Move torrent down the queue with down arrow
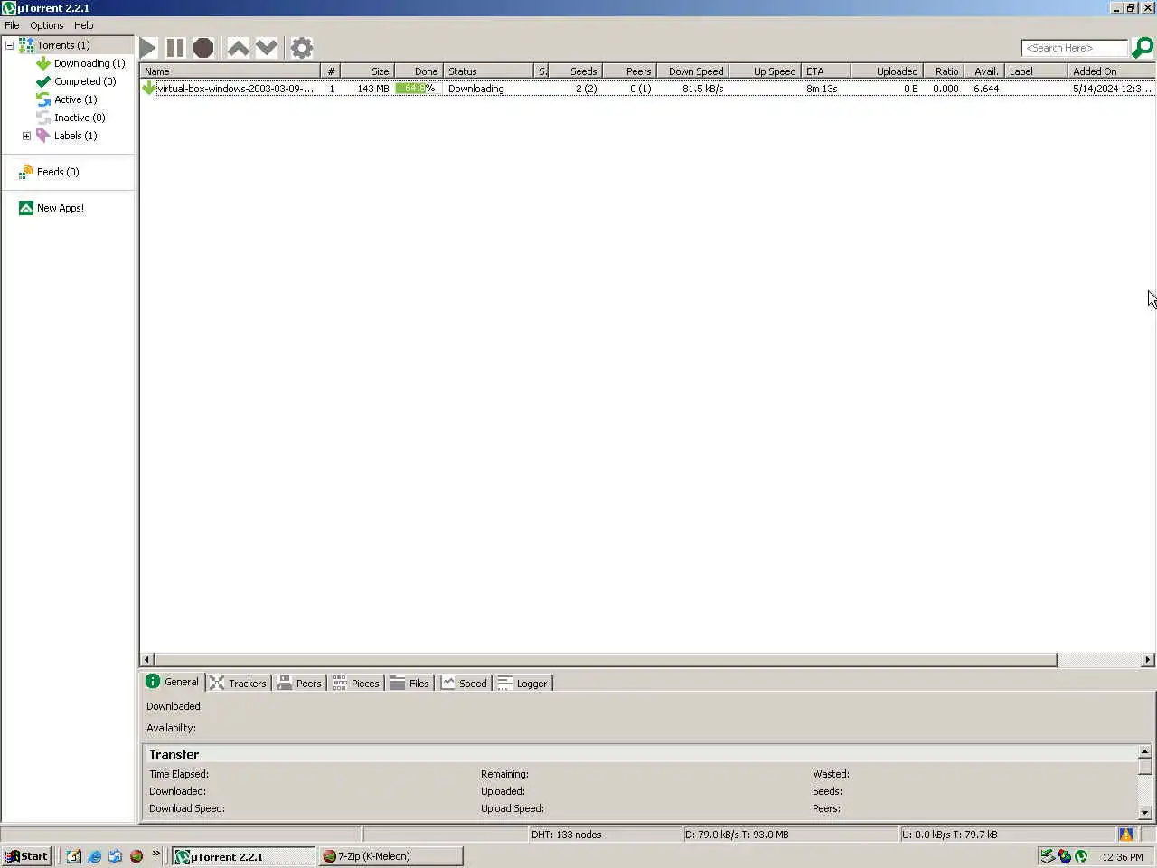This screenshot has width=1157, height=868. [267, 48]
